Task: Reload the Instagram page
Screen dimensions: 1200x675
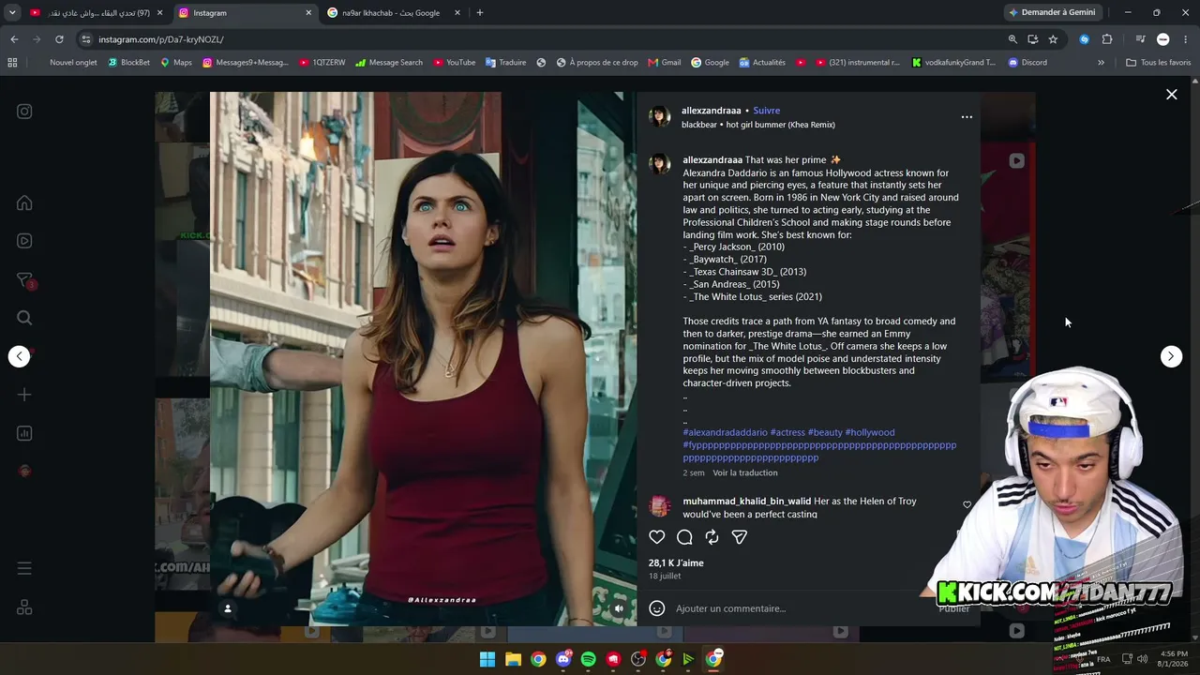Action: pyautogui.click(x=59, y=39)
